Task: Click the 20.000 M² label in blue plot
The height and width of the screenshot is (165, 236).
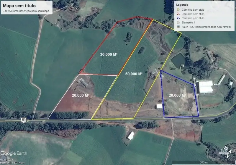Action: (177, 95)
